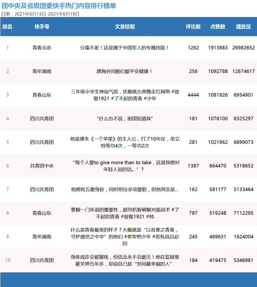Select comment count 181
Viewport: 257px width, 287px height.
(x=193, y=119)
